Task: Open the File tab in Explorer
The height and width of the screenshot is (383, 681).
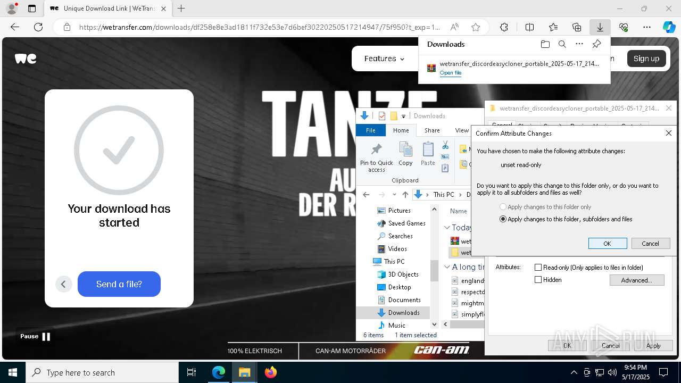Action: (371, 130)
